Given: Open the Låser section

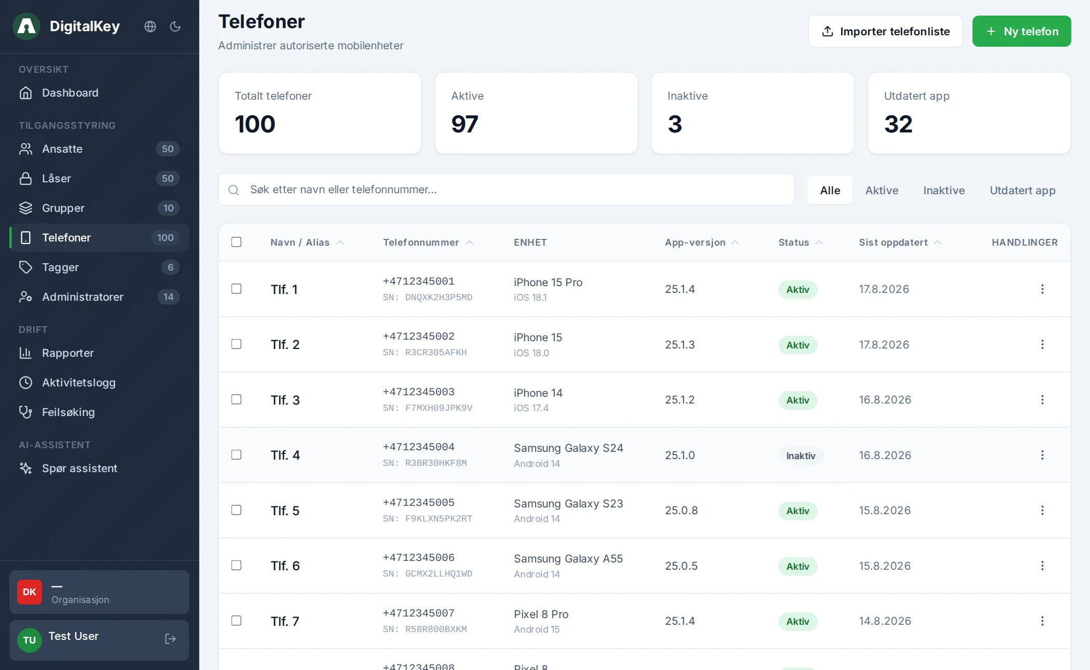Looking at the screenshot, I should (99, 179).
